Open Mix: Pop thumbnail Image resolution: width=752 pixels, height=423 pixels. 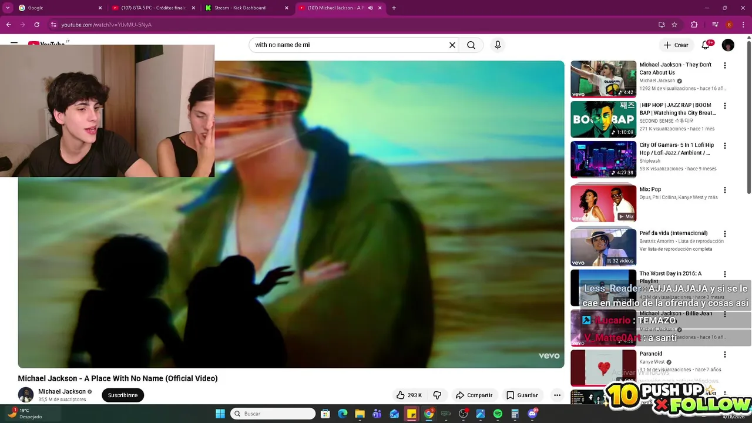(603, 203)
